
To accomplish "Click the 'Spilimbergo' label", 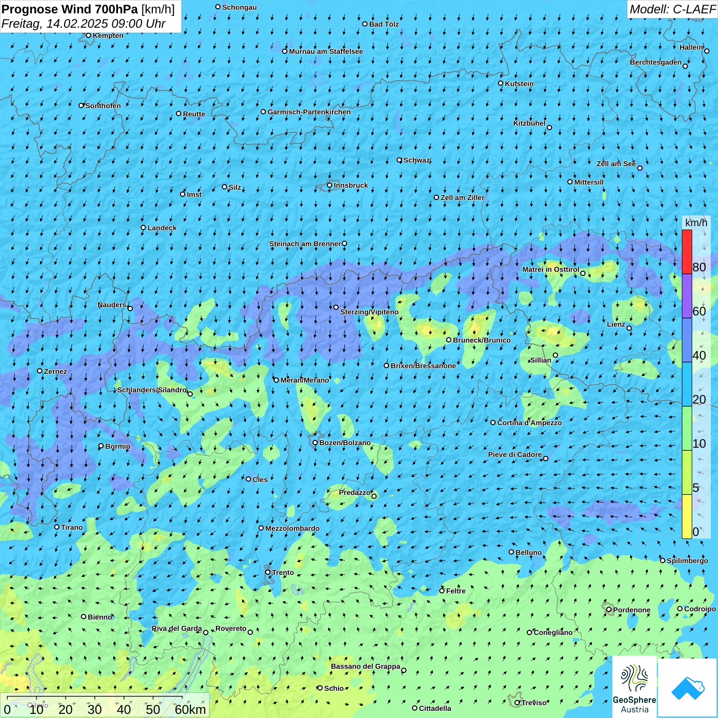I will click(687, 561).
